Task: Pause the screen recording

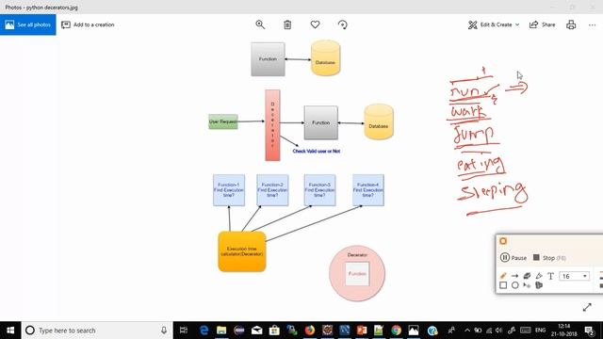Action: [513, 257]
